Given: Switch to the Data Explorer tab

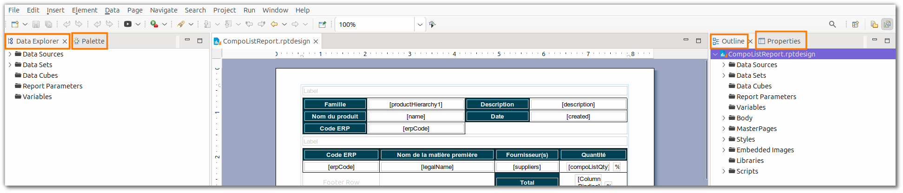Looking at the screenshot, I should click(37, 41).
